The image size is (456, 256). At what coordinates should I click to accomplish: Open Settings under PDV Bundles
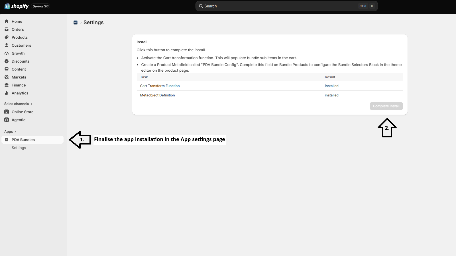click(x=19, y=148)
